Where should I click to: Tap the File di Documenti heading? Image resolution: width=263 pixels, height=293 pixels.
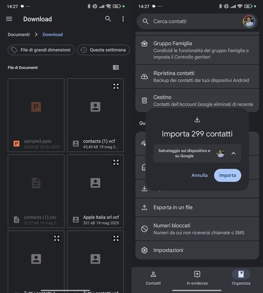click(x=23, y=68)
